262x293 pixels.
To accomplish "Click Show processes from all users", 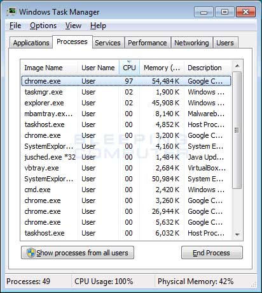I will pyautogui.click(x=78, y=253).
